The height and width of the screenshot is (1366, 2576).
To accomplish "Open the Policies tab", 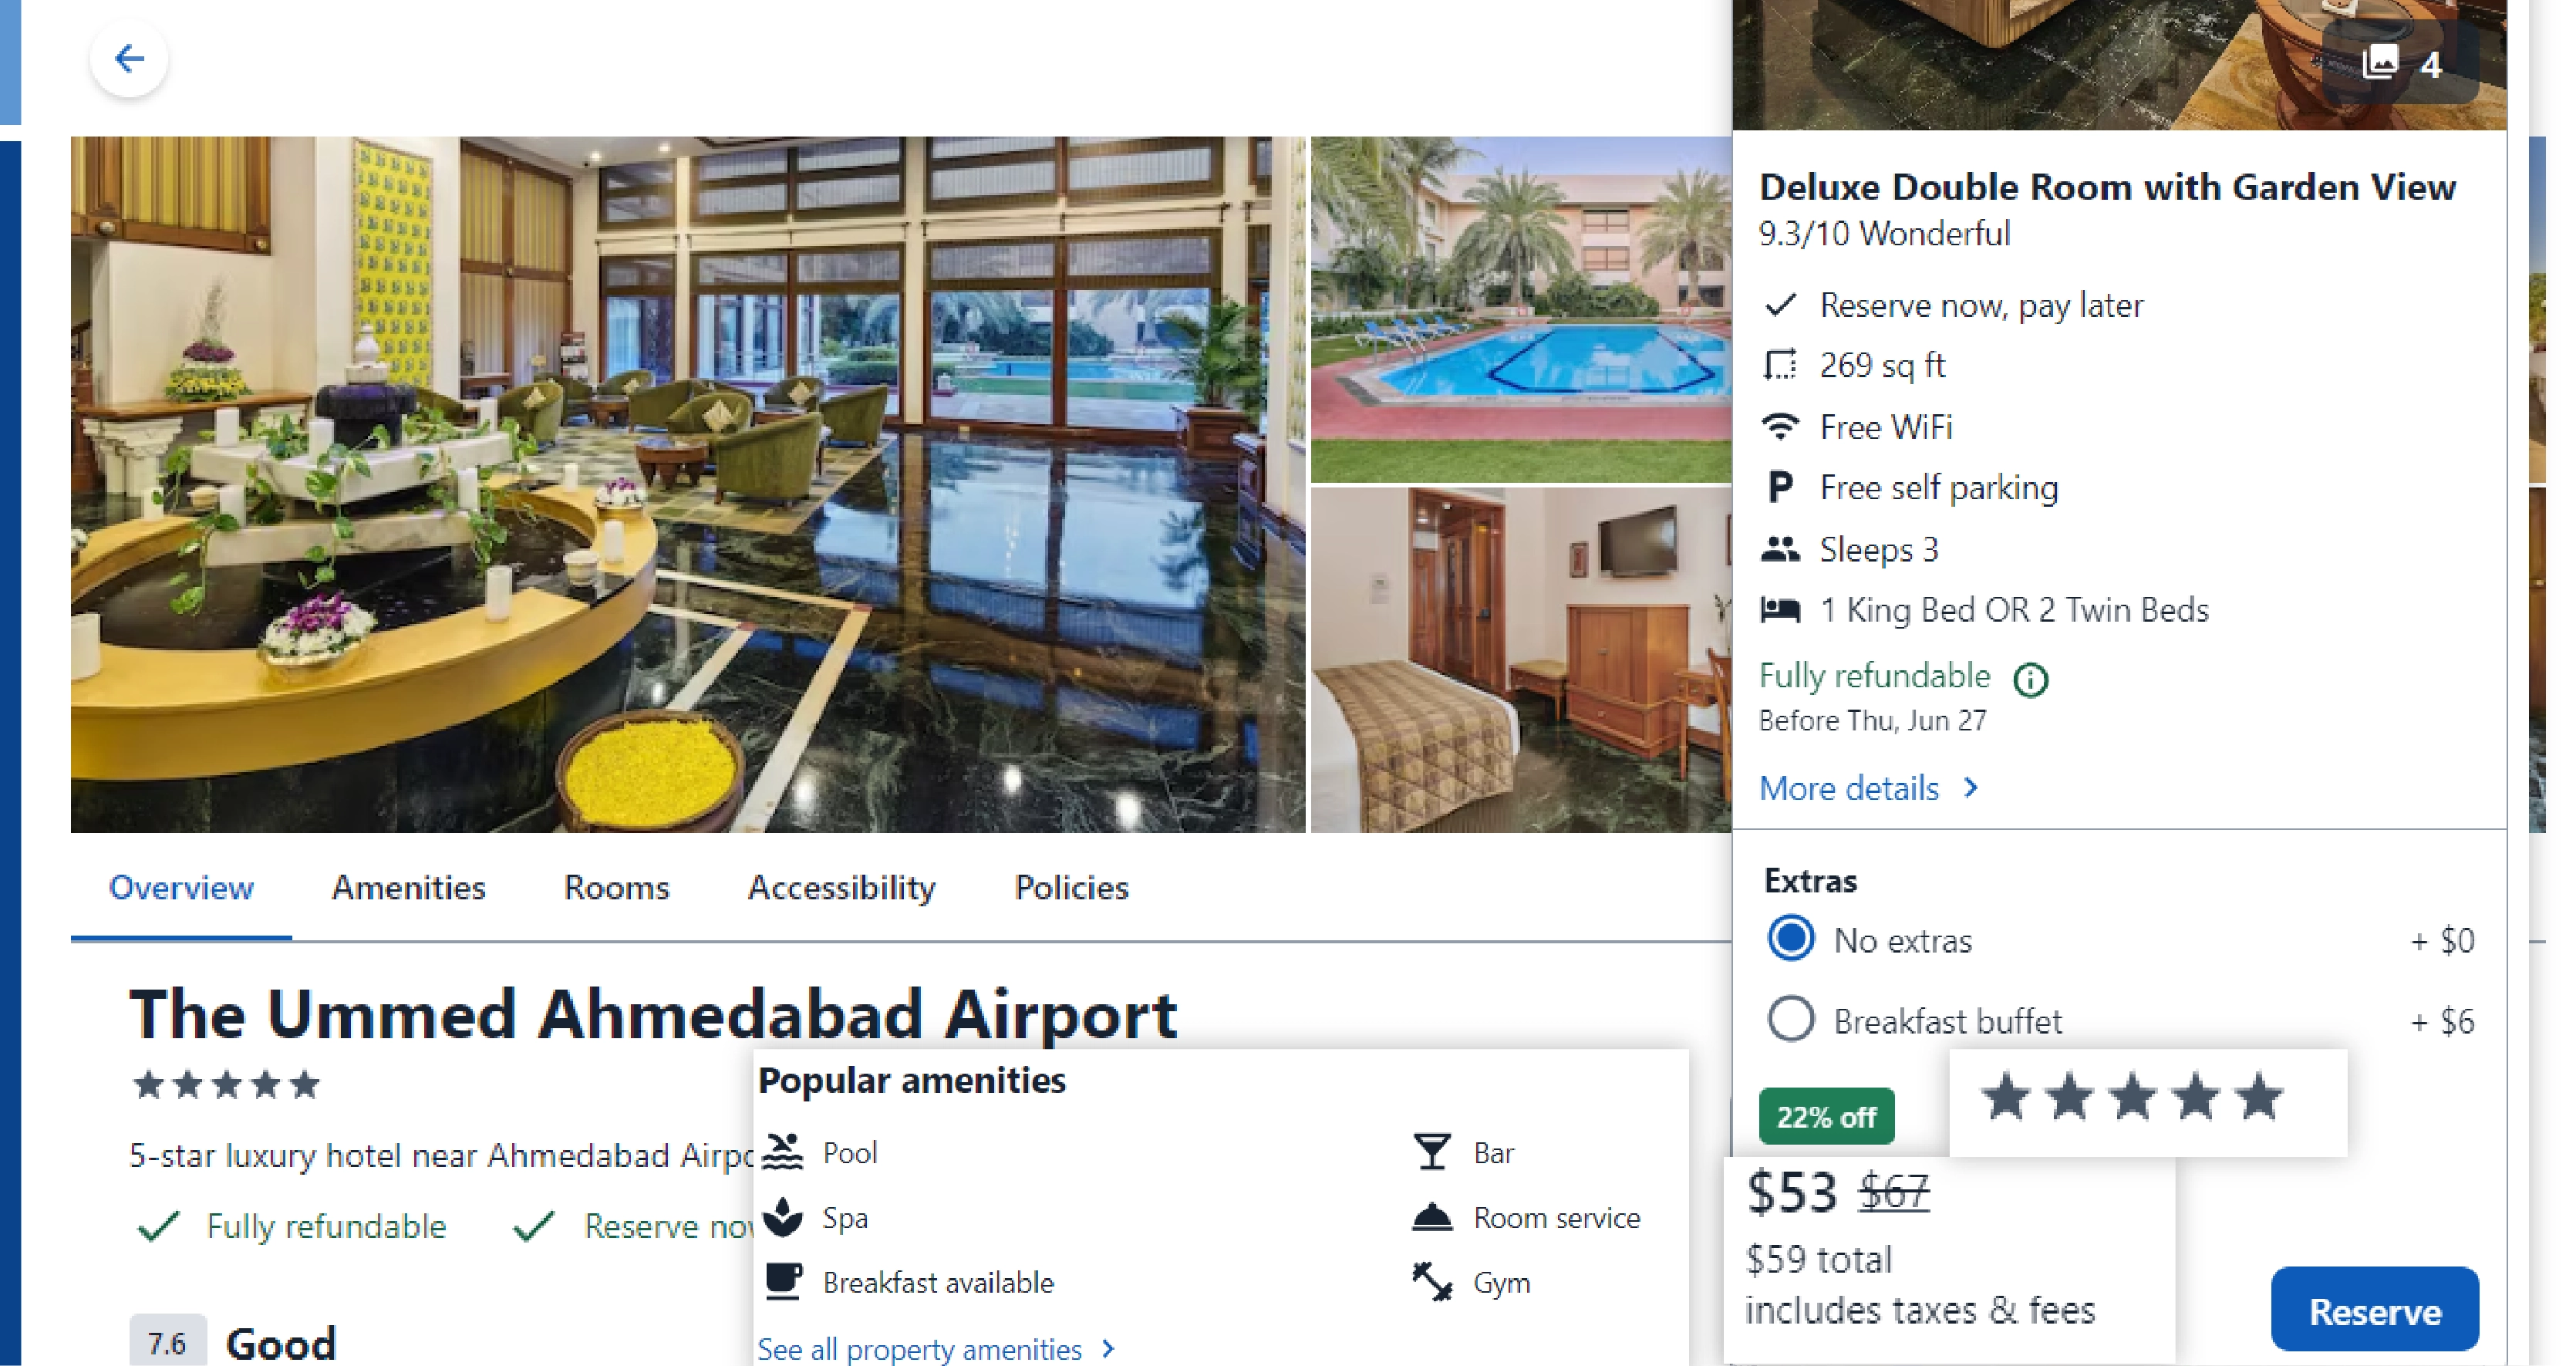I will point(1071,888).
